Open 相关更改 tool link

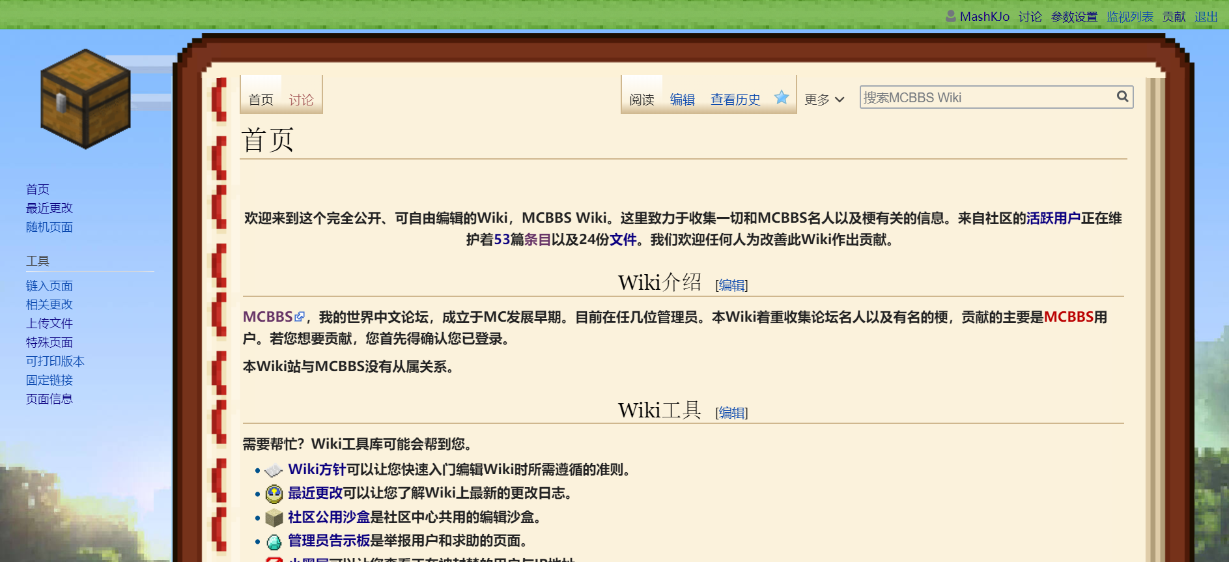click(x=49, y=305)
